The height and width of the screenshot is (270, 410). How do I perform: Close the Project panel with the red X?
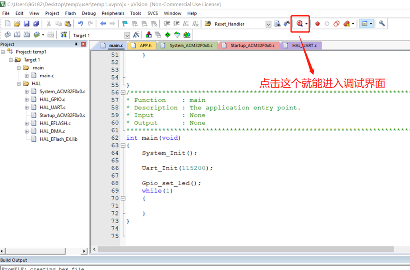[x=83, y=44]
